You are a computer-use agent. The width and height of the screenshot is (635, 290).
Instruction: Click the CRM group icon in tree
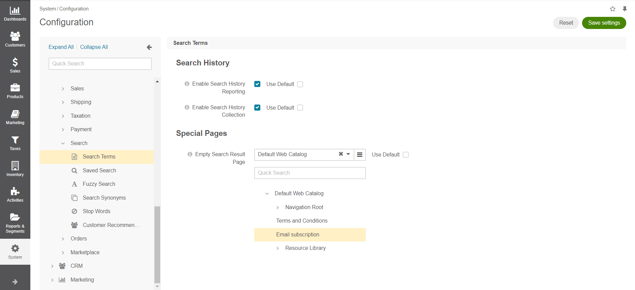pyautogui.click(x=62, y=266)
